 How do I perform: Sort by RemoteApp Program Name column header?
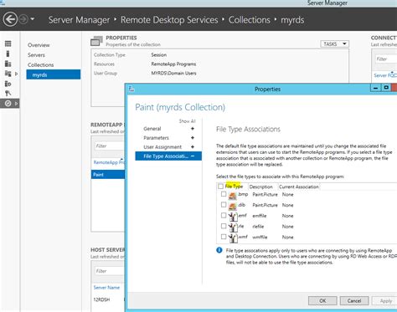(109, 162)
